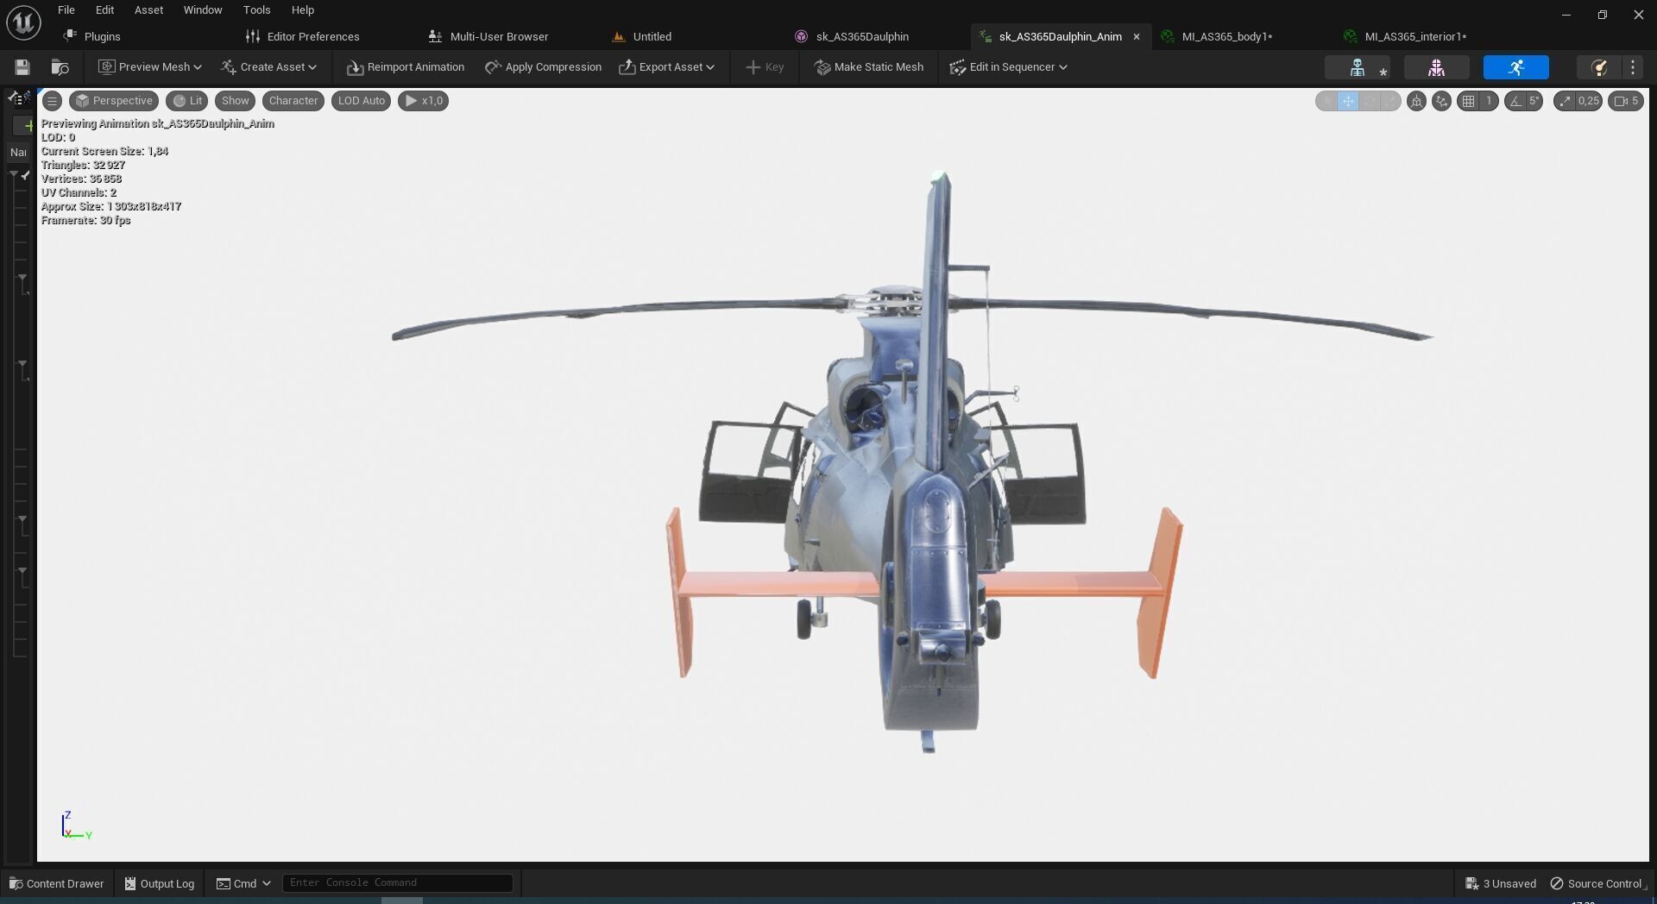
Task: Browse to asset in Content Browser icon
Action: (x=60, y=67)
